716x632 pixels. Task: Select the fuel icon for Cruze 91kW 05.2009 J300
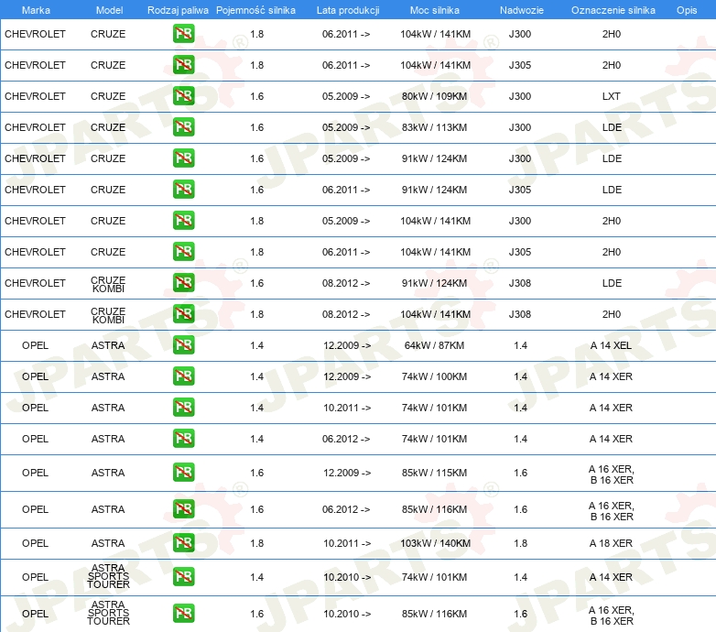pyautogui.click(x=183, y=158)
